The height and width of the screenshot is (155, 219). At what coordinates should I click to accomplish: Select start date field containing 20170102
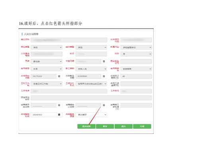point(44,77)
